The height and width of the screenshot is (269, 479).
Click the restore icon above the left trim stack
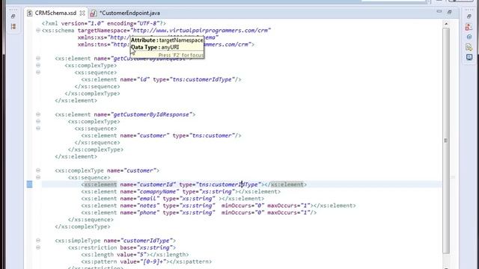click(13, 16)
